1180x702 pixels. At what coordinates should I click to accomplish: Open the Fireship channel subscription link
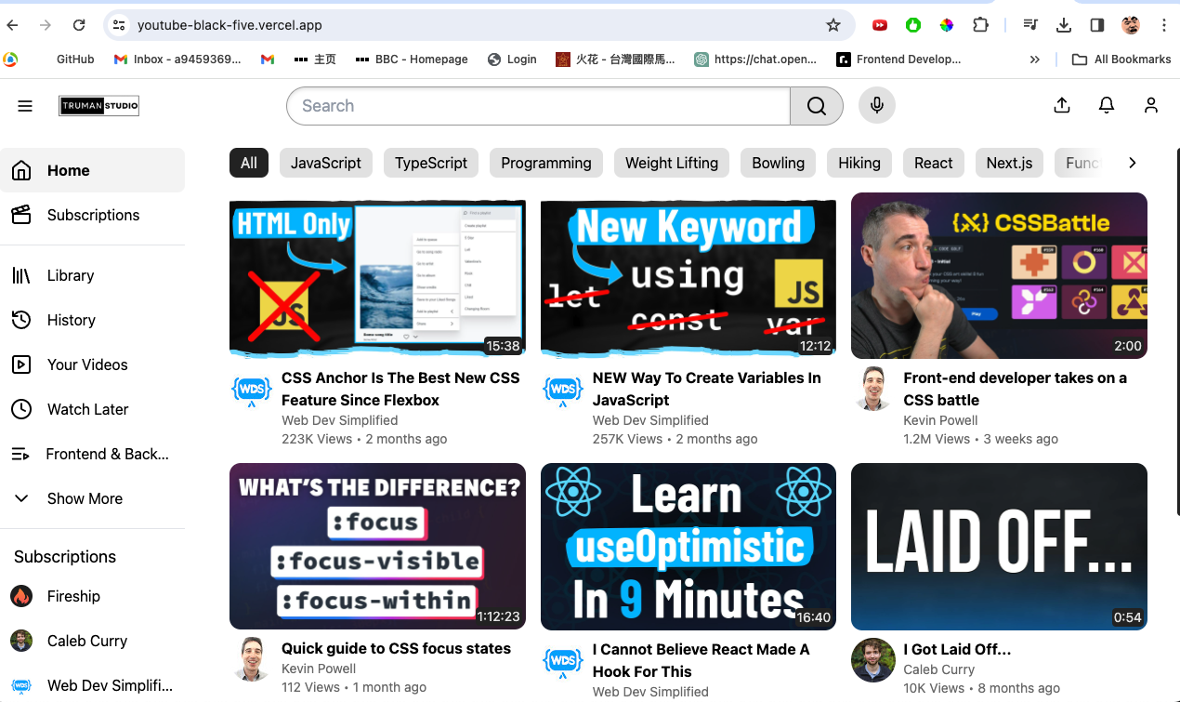[x=73, y=596]
